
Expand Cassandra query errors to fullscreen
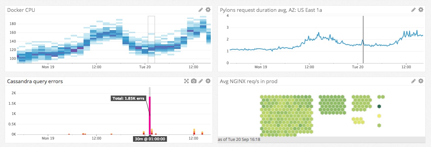coord(186,81)
